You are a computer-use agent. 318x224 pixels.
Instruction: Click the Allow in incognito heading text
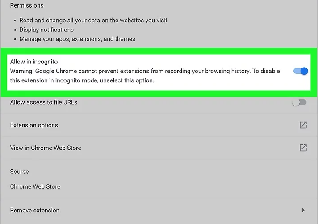point(34,62)
